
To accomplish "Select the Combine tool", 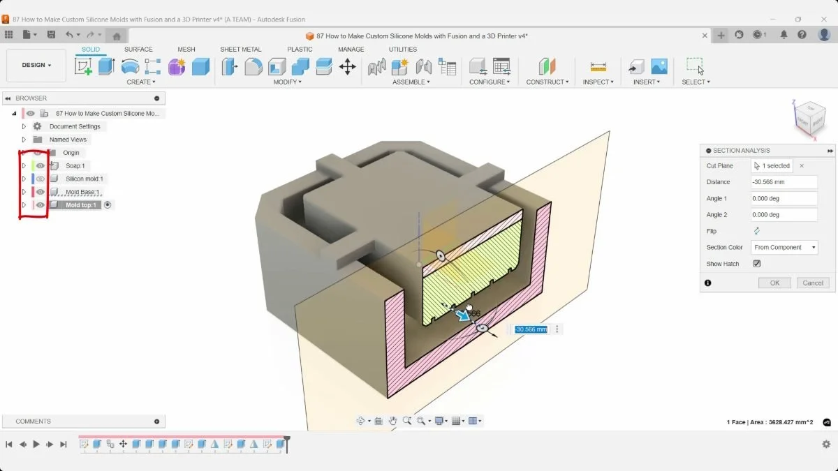I will click(300, 66).
